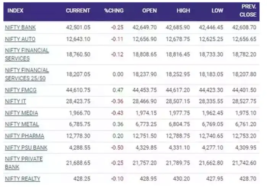Open the NIFTY PHARMA index
The height and width of the screenshot is (187, 267).
(x=24, y=136)
